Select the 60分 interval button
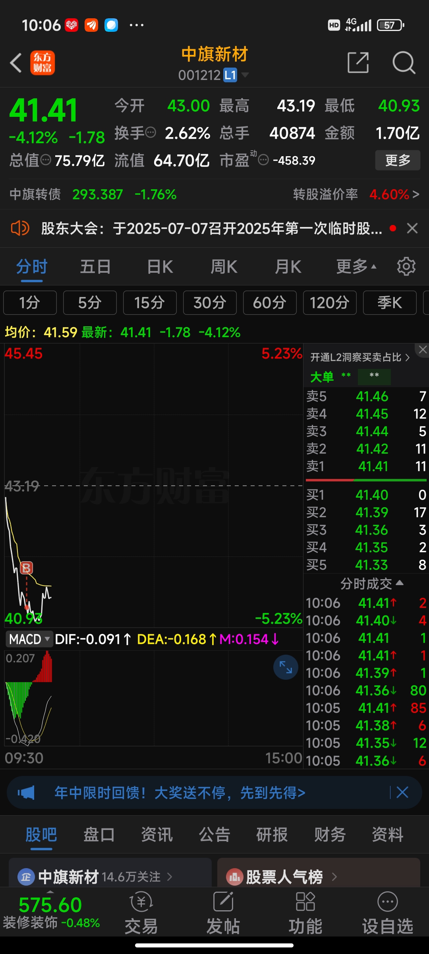 click(270, 302)
